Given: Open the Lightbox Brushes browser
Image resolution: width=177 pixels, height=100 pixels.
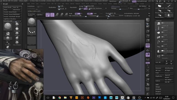Looking at the screenshot, I should click(x=12, y=19).
